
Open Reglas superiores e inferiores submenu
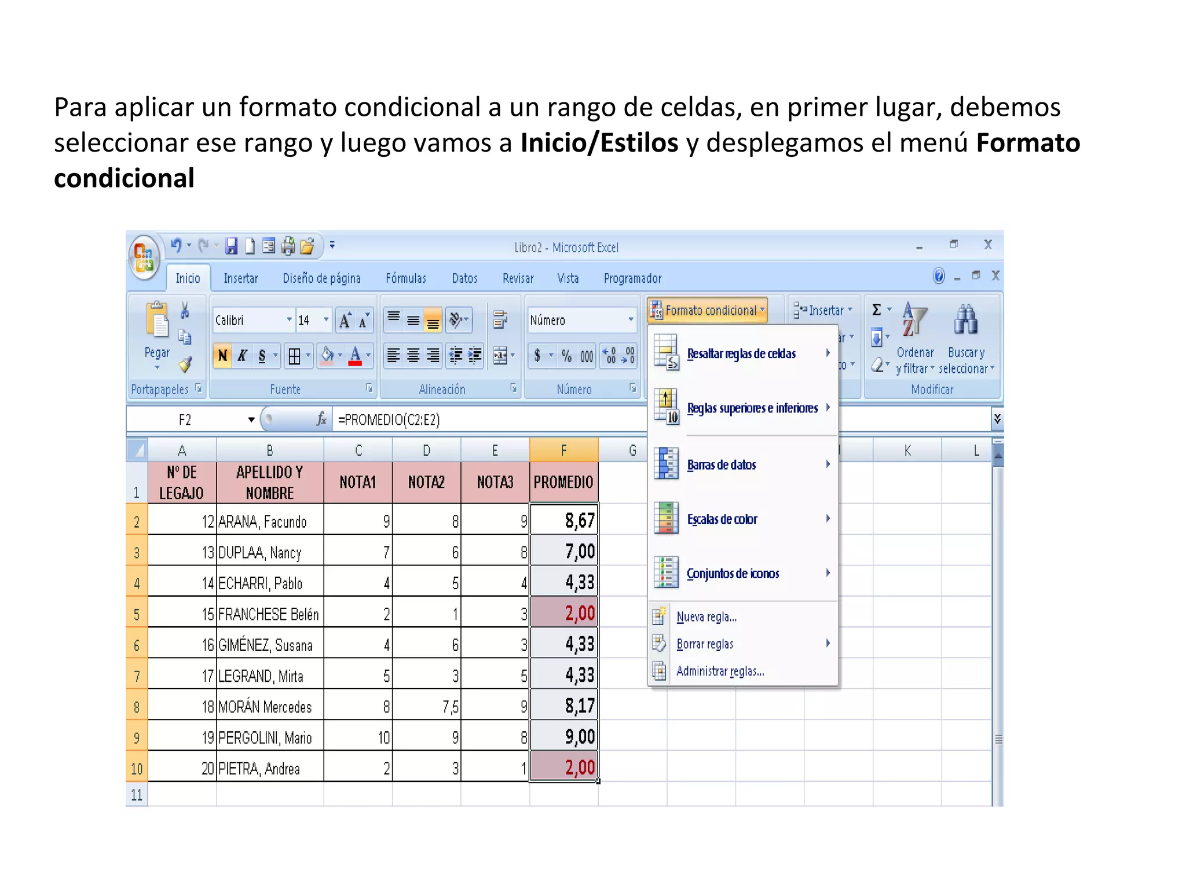[x=743, y=408]
